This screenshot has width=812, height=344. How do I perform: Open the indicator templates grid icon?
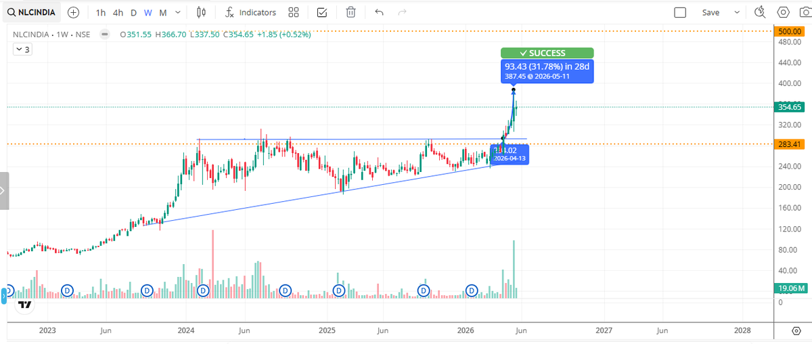[x=293, y=12]
